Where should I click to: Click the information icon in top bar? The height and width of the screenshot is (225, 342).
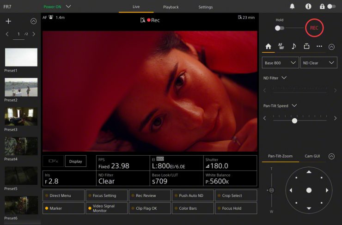coord(308,6)
